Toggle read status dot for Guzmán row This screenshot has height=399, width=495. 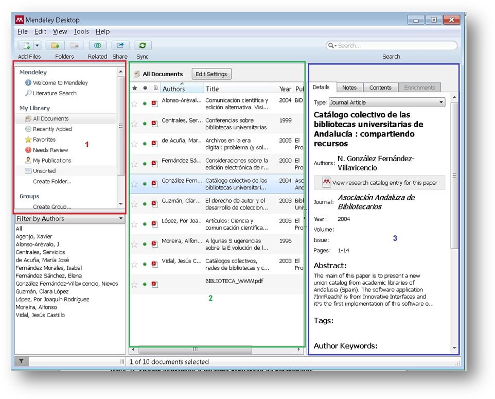[145, 204]
